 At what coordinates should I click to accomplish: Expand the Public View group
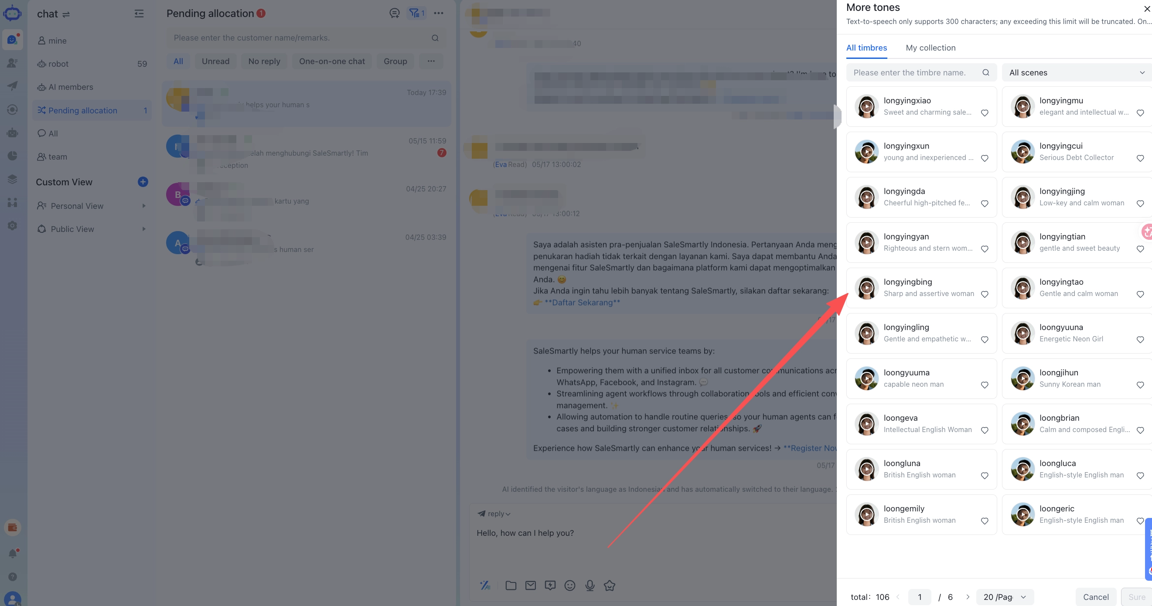[92, 229]
